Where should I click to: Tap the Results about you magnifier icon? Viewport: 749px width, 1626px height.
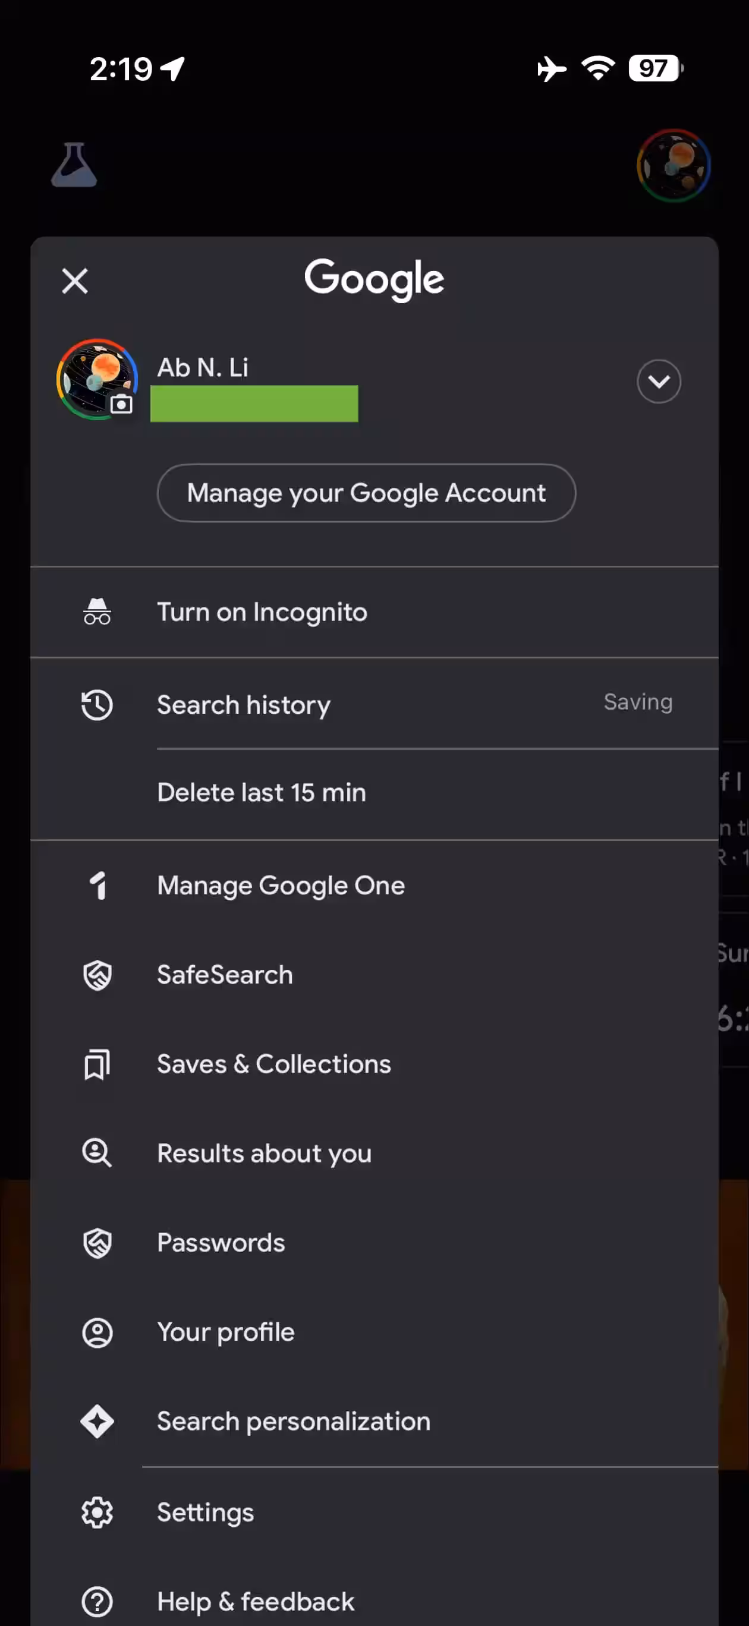pos(97,1153)
